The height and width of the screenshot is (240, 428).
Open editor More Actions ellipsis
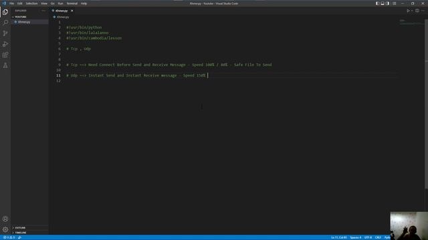pyautogui.click(x=423, y=11)
